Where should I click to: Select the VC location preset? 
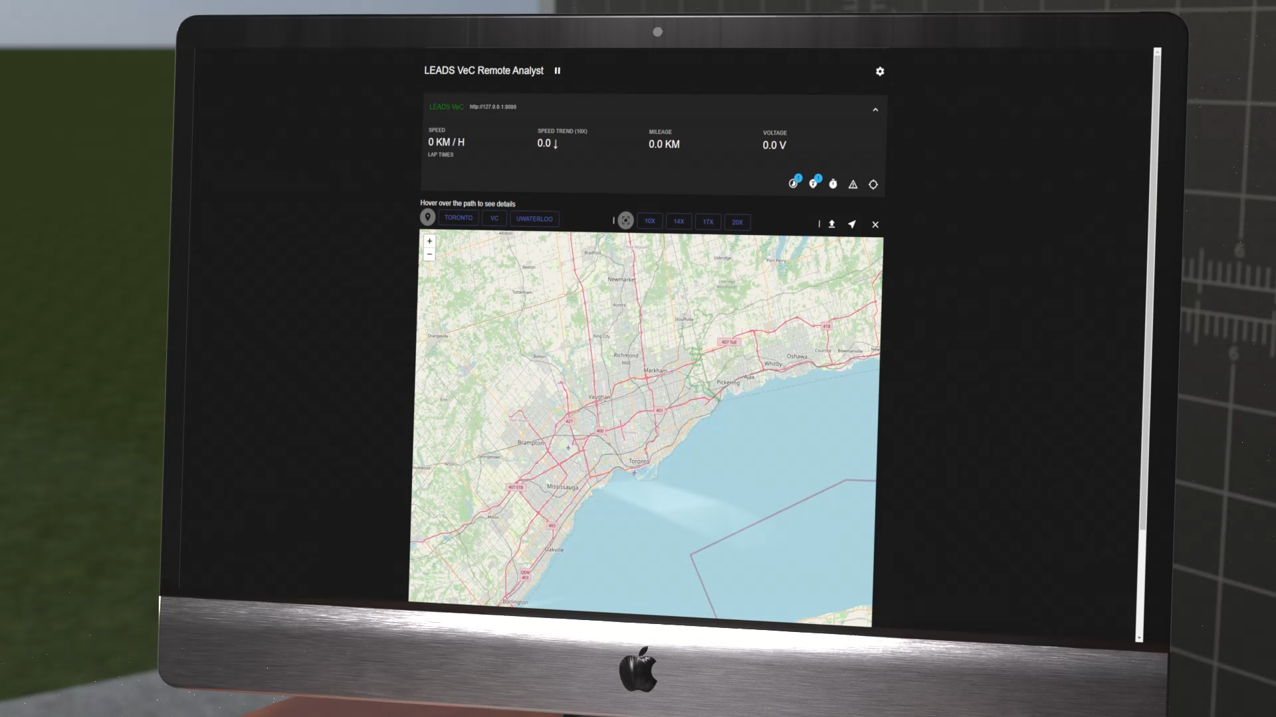494,218
